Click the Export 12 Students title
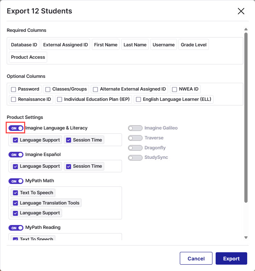Screen dimensions: 255x271 pos(39,11)
